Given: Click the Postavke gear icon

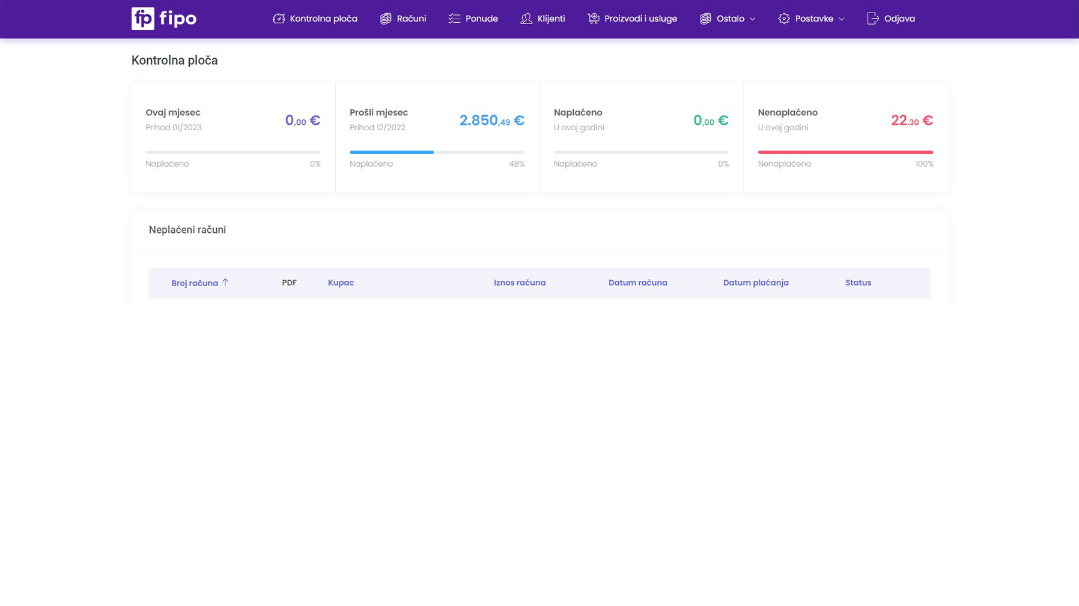Looking at the screenshot, I should [784, 19].
